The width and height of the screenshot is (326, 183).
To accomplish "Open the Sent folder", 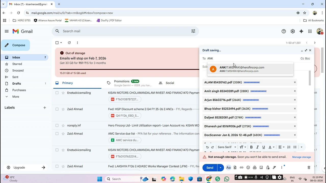I will coord(15,77).
